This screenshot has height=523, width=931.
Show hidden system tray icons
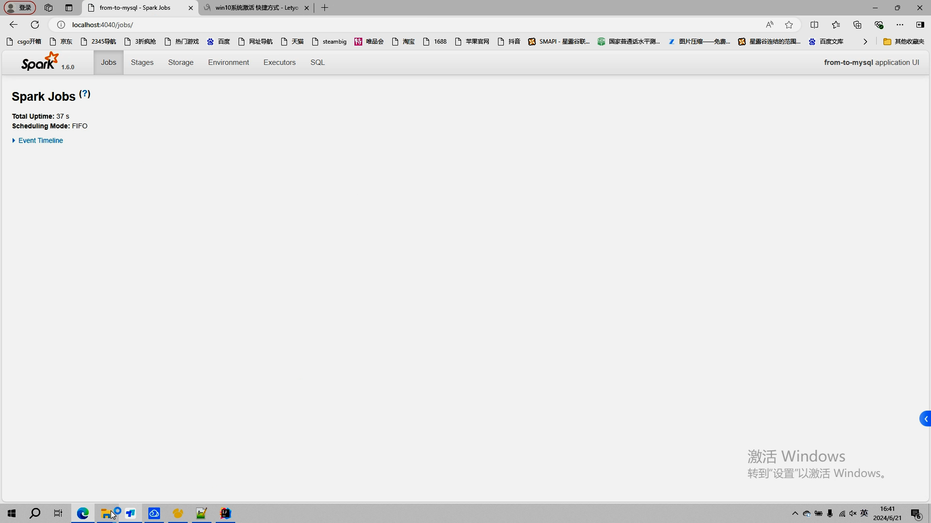click(795, 513)
